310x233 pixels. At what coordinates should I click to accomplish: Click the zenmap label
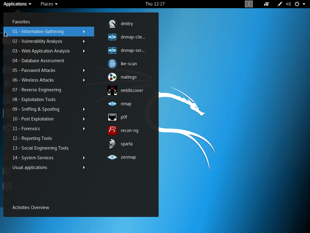coord(128,157)
